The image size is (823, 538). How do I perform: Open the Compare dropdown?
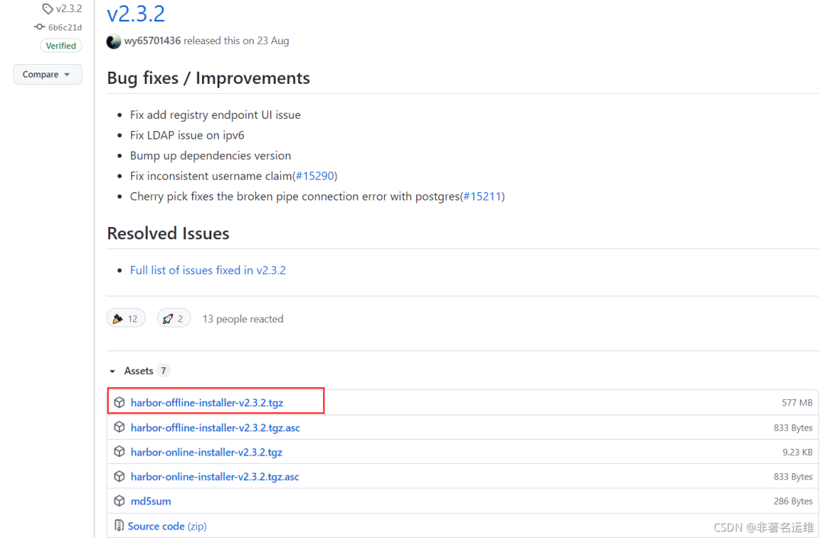pos(47,75)
